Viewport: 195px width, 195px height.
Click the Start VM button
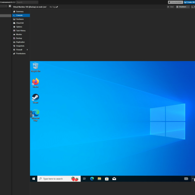tap(171, 7)
